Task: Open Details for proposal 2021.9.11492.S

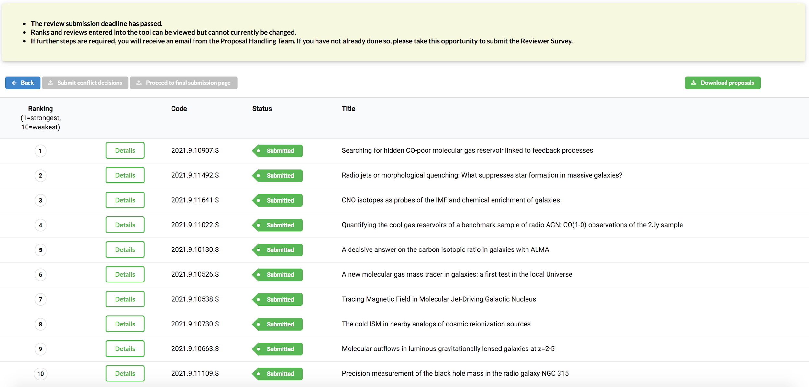Action: [x=125, y=175]
